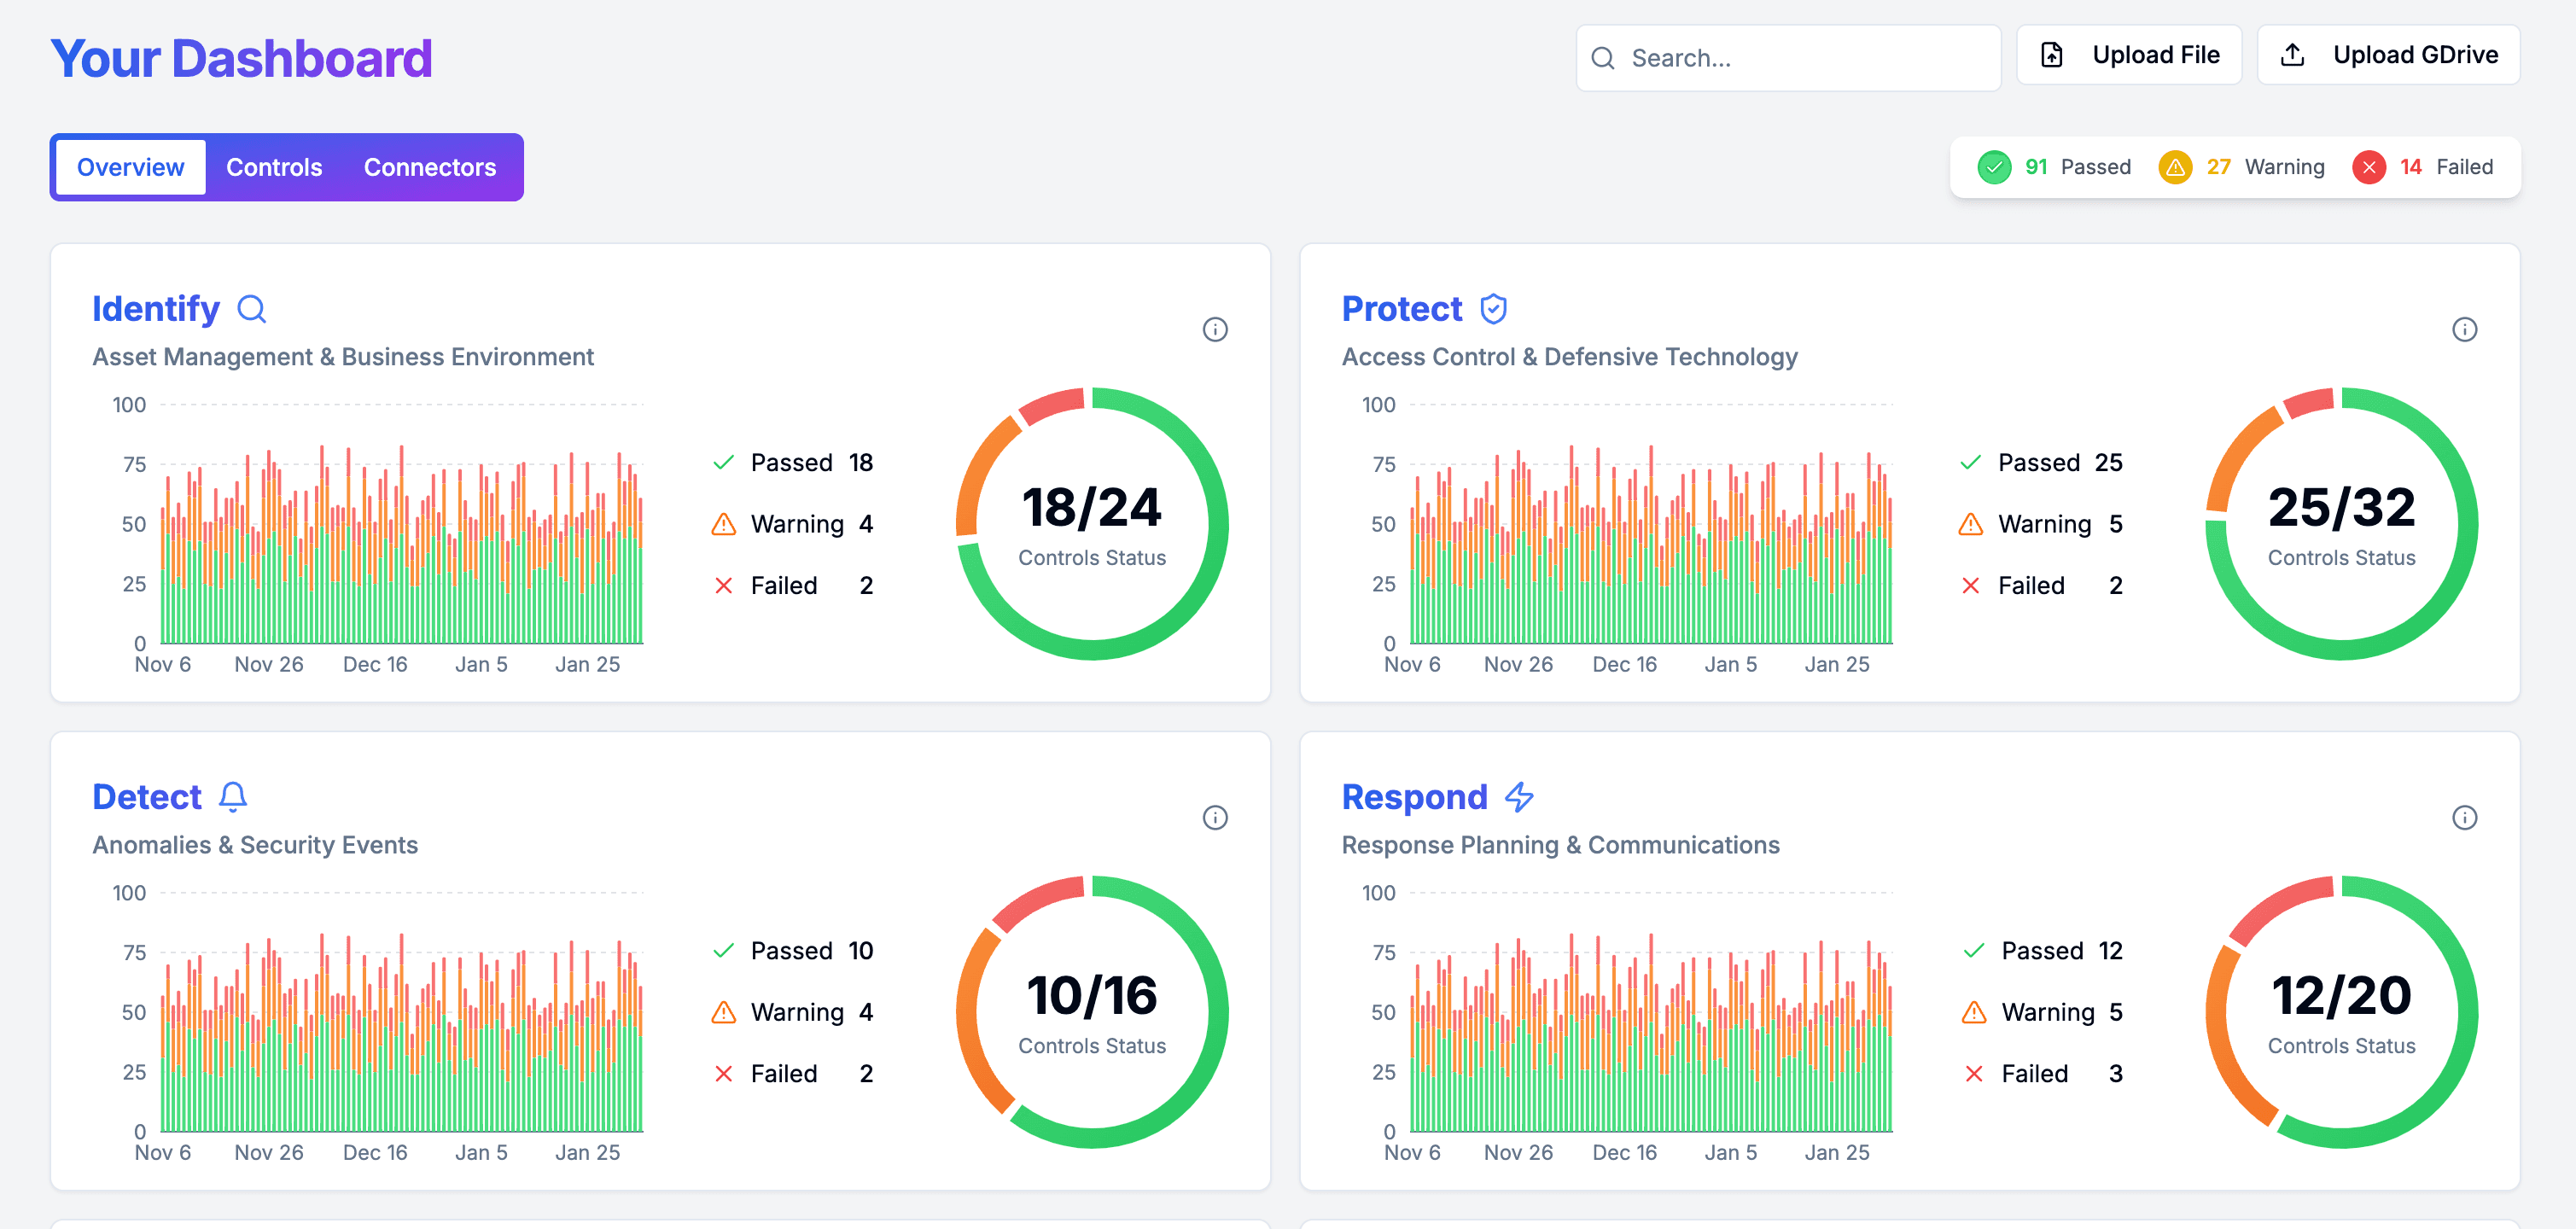Switch to the Connectors tab
The image size is (2576, 1229).
coord(429,167)
